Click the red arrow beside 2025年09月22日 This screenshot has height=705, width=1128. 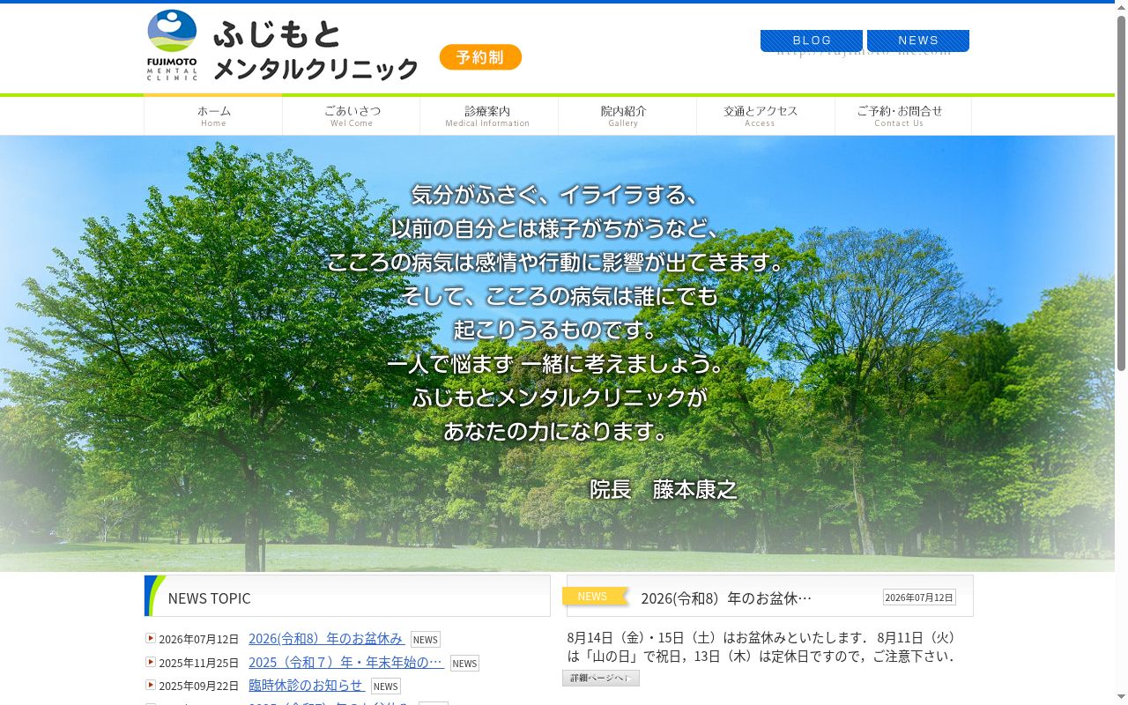click(151, 685)
